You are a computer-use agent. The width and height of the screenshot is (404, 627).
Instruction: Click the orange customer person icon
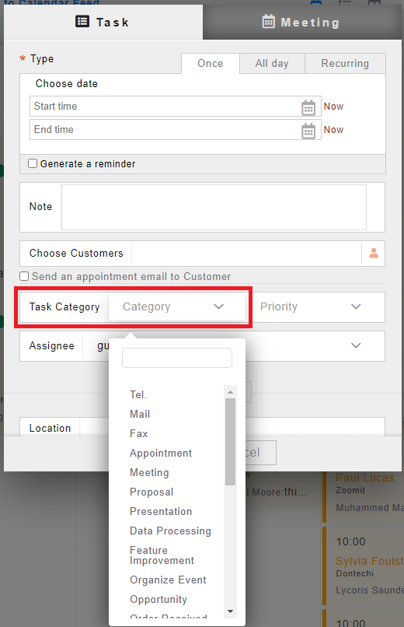pyautogui.click(x=374, y=253)
